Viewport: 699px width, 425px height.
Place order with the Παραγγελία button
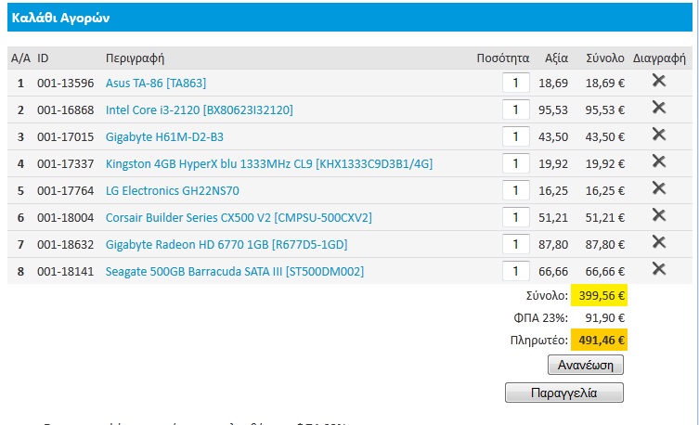[x=563, y=393]
